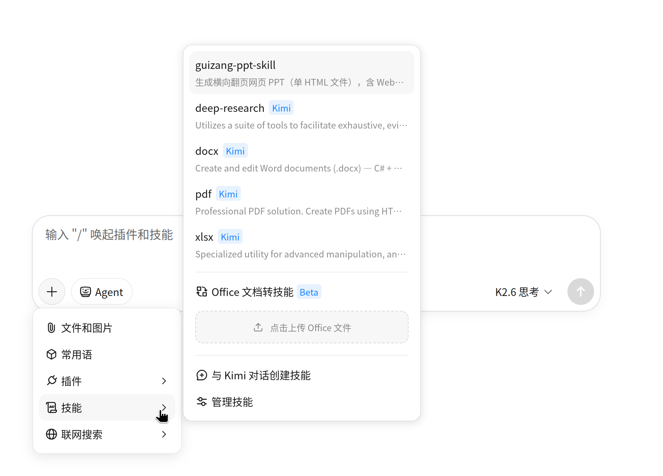Click the Kimi badge next to docx
This screenshot has height=476, width=663.
coord(235,151)
